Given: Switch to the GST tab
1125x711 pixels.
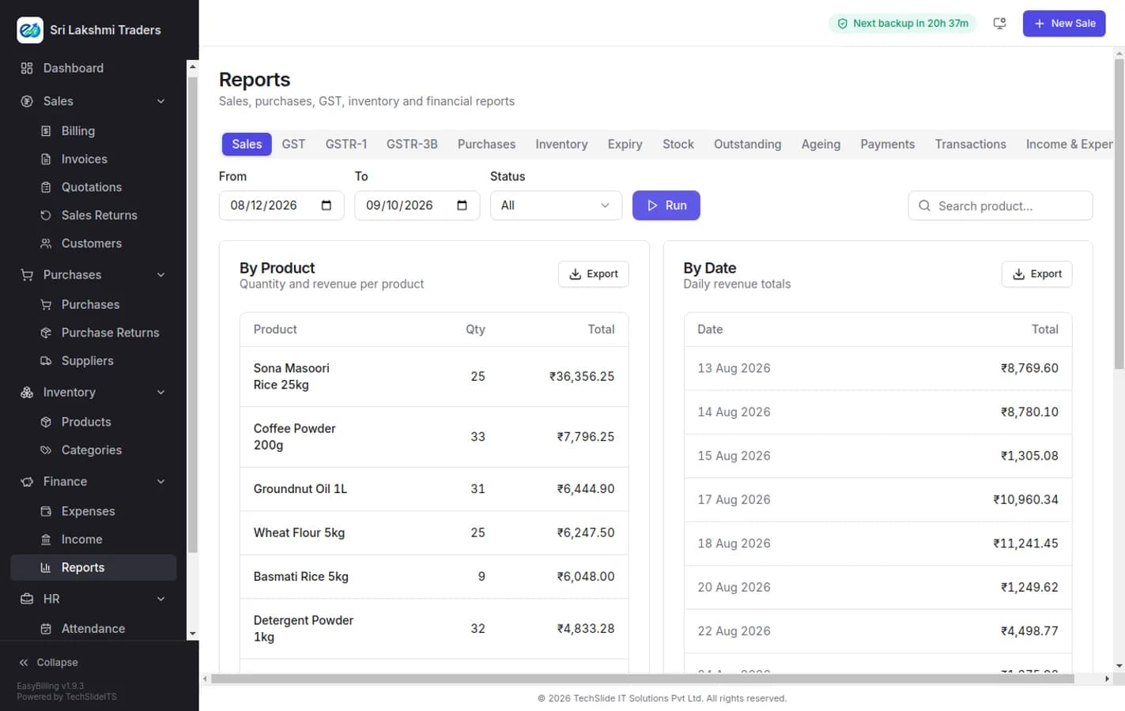Looking at the screenshot, I should pos(293,144).
